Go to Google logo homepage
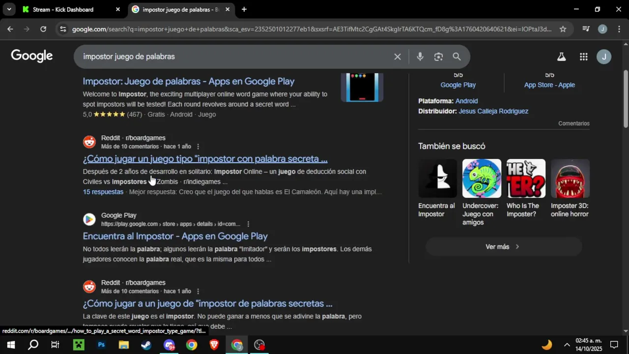629x354 pixels. pos(32,56)
